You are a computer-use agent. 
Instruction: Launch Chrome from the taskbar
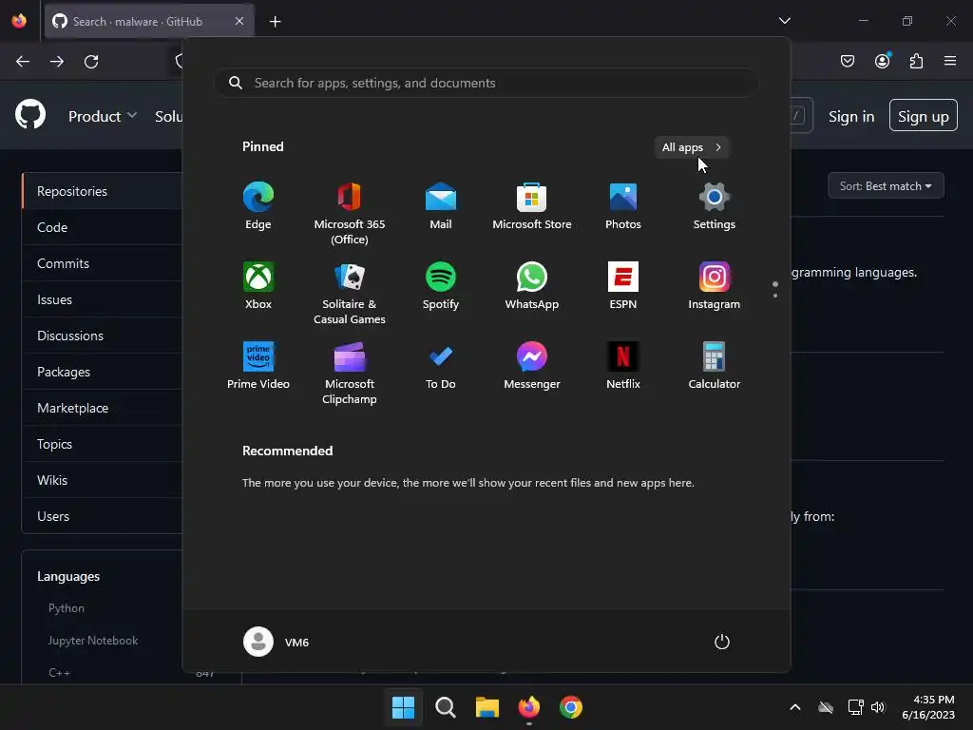pyautogui.click(x=571, y=707)
